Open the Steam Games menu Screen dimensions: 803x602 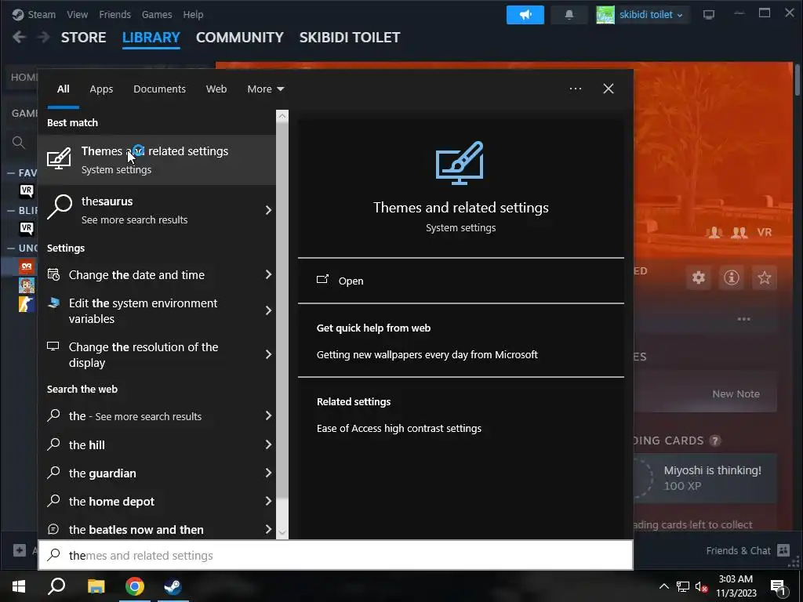157,14
